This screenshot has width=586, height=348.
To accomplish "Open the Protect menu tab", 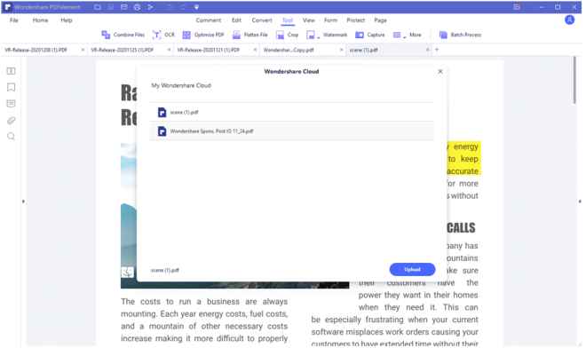I will coord(355,20).
